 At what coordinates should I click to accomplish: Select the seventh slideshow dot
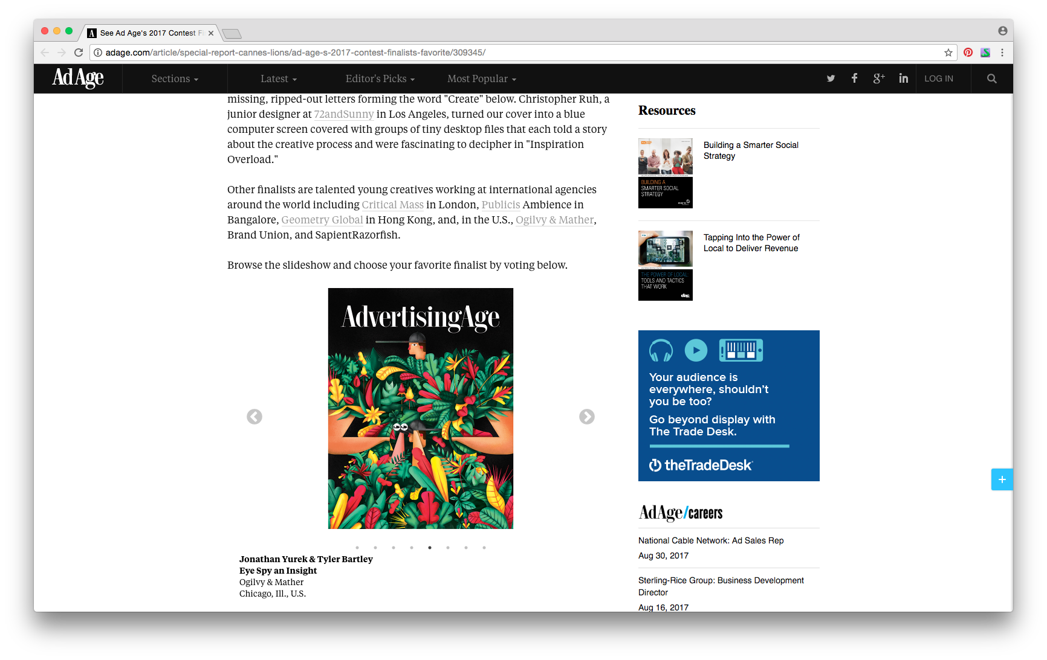[x=466, y=548]
